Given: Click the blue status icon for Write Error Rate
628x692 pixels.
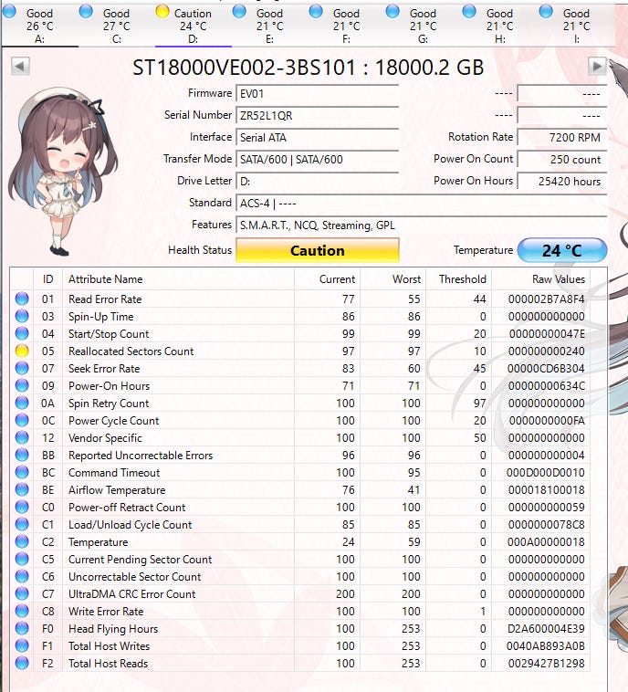Looking at the screenshot, I should (22, 612).
